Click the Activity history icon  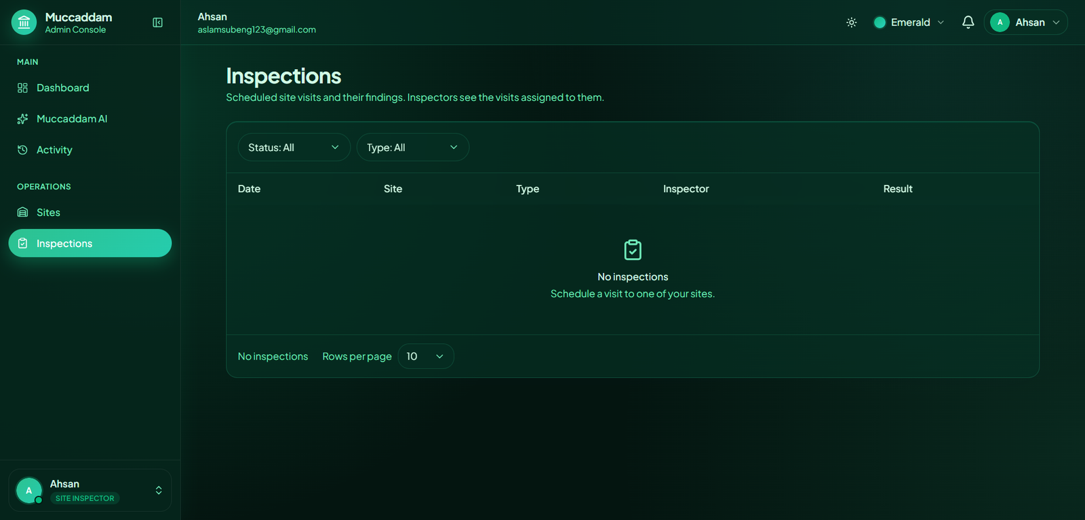[22, 150]
